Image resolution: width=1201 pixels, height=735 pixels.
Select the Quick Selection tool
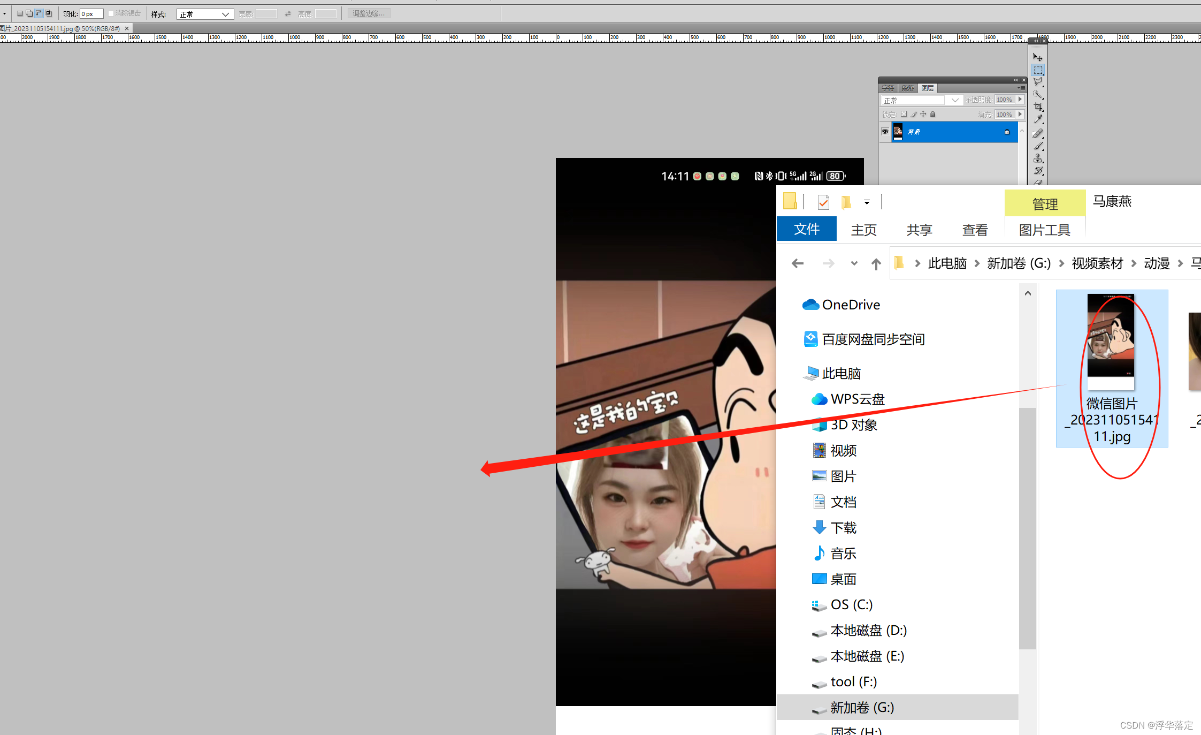(1038, 95)
